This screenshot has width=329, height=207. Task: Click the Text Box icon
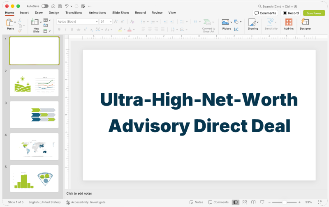pyautogui.click(x=236, y=30)
